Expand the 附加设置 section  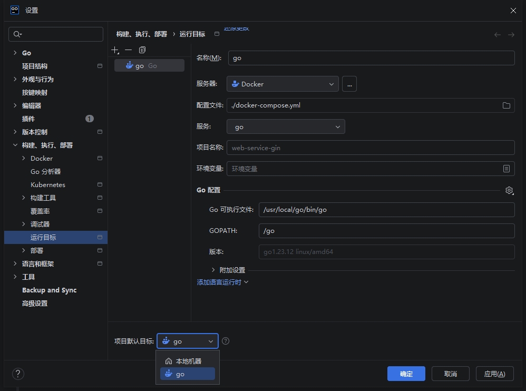(213, 270)
